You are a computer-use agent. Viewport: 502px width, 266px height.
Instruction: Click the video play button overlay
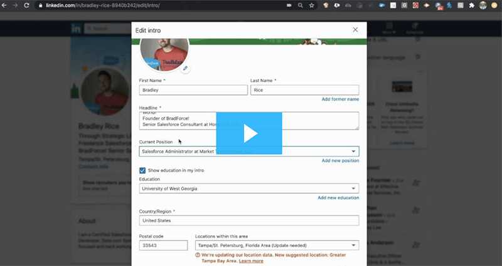(249, 134)
